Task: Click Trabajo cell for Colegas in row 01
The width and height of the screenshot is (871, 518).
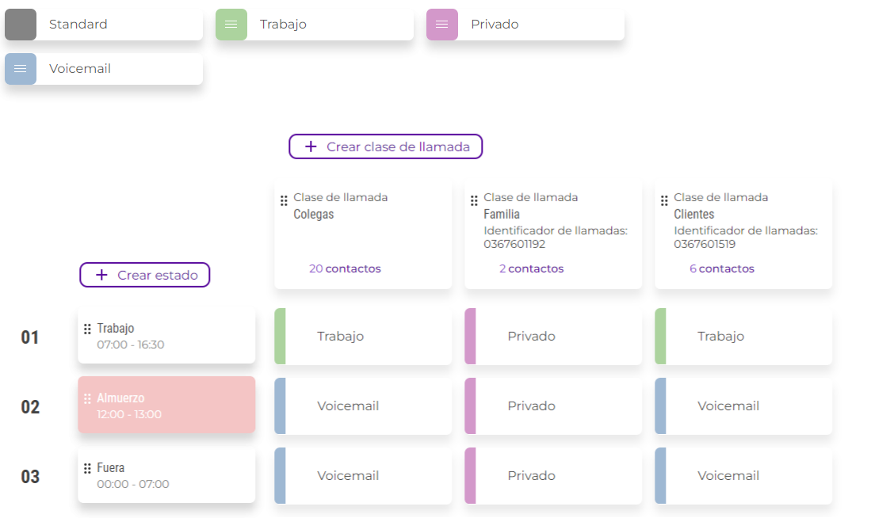Action: 363,337
